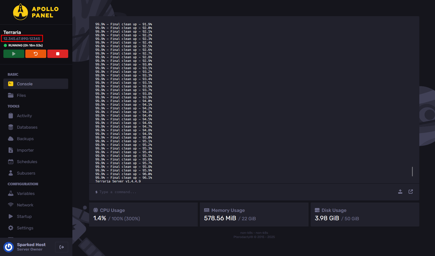The height and width of the screenshot is (256, 435).
Task: Click the Console terminal icon
Action: (11, 84)
